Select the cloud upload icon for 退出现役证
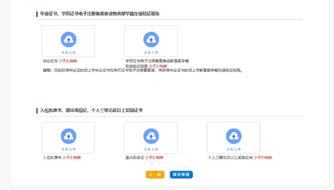 151,136
